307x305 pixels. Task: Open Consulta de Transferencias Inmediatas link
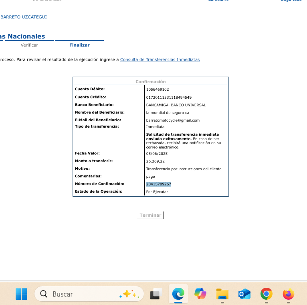tap(160, 59)
